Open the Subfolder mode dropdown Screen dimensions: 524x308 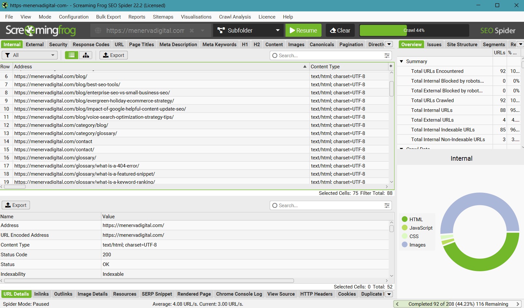tap(248, 31)
